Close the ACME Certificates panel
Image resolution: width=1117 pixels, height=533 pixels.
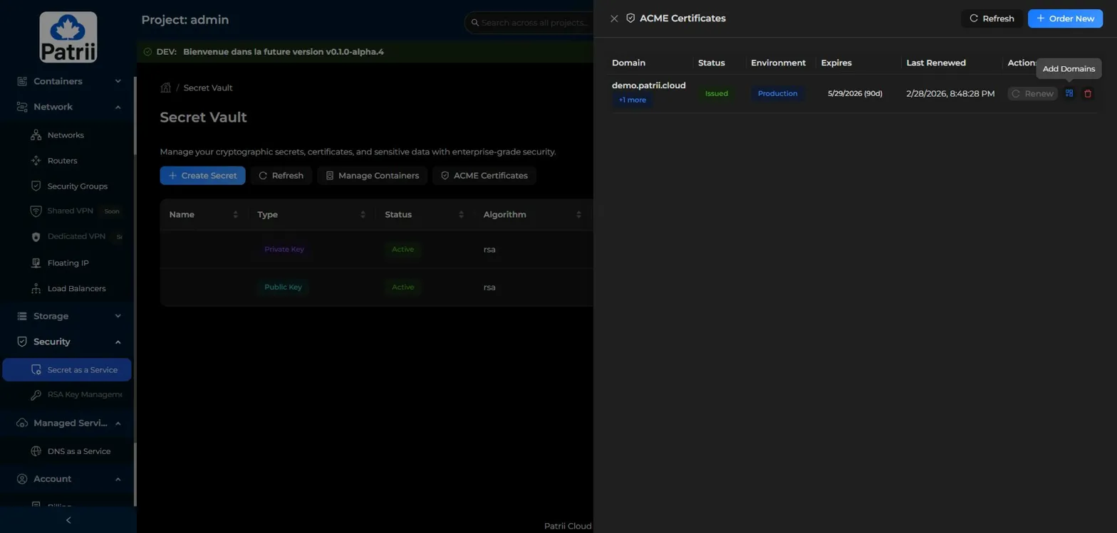[x=614, y=19]
